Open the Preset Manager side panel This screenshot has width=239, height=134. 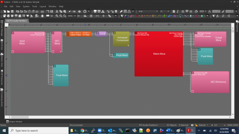[x=2, y=28]
